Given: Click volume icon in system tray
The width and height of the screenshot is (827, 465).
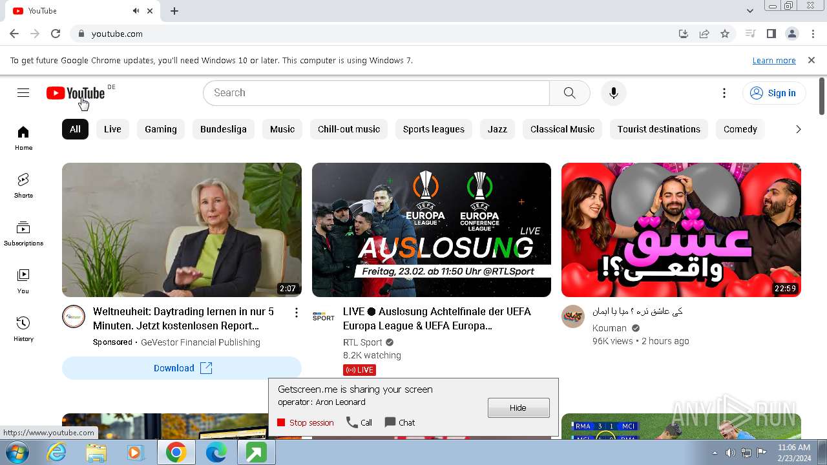Looking at the screenshot, I should point(730,453).
